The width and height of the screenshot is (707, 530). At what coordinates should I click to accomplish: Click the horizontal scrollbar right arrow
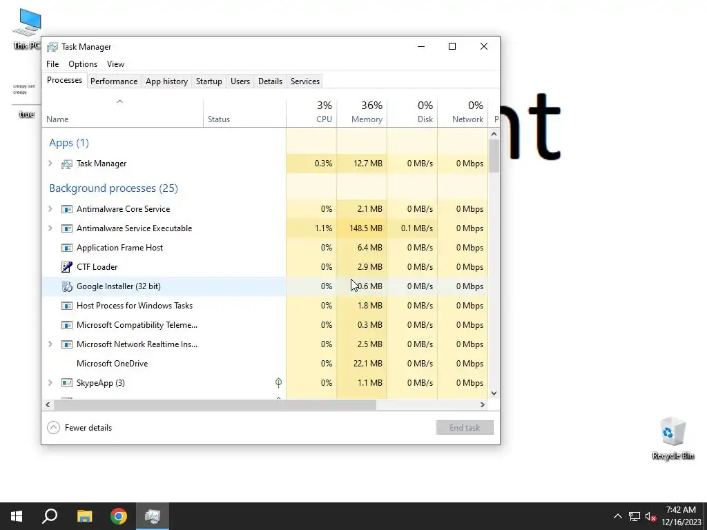[x=483, y=404]
